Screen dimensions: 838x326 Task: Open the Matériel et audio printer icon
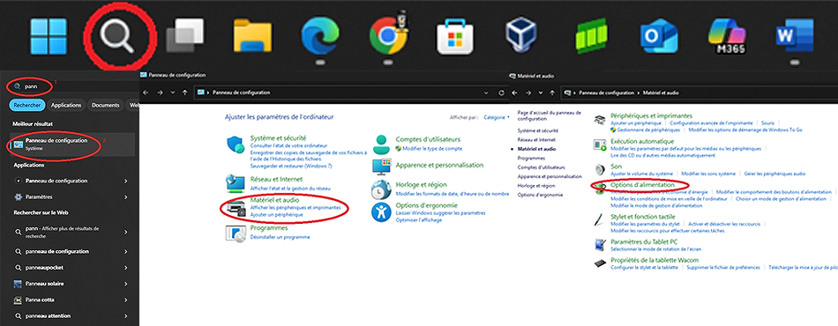click(236, 208)
